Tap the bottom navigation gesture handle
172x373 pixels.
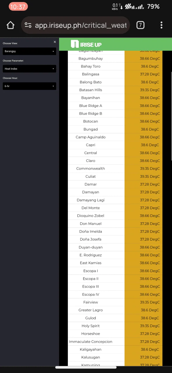coord(86,367)
